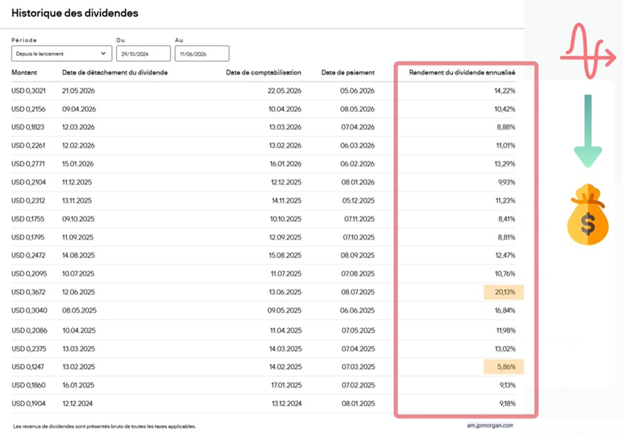Click ex-dividend date 12.12.2024
Image resolution: width=623 pixels, height=438 pixels.
tap(78, 403)
